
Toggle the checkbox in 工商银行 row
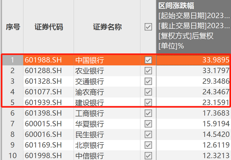(148, 113)
